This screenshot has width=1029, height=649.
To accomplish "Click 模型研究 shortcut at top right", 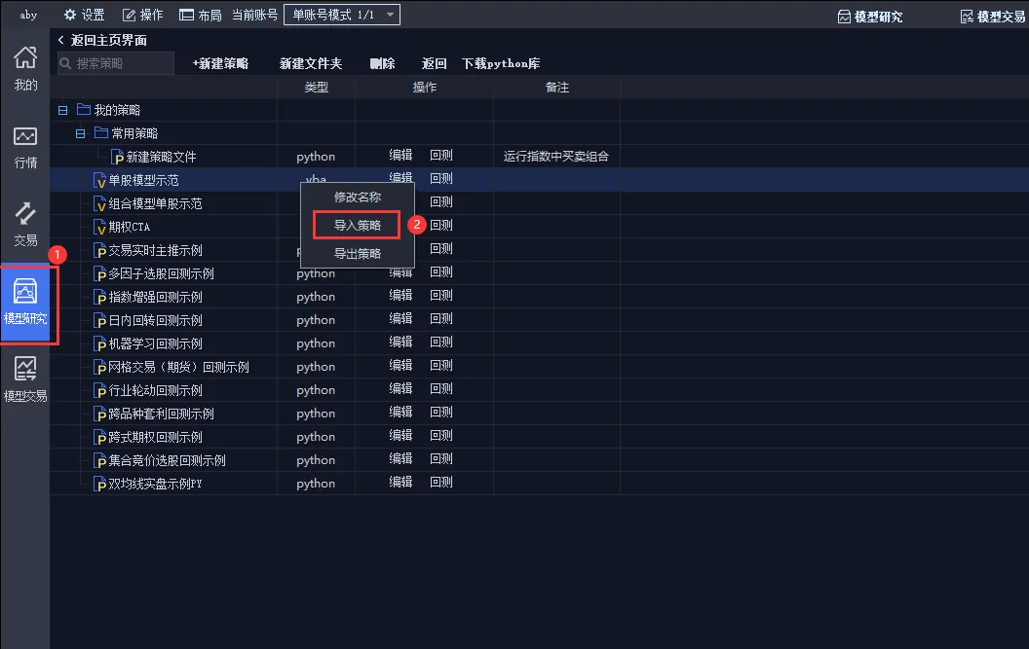I will (870, 17).
